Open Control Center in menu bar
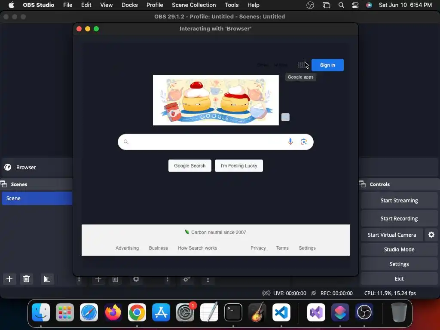This screenshot has height=330, width=440. point(355,5)
